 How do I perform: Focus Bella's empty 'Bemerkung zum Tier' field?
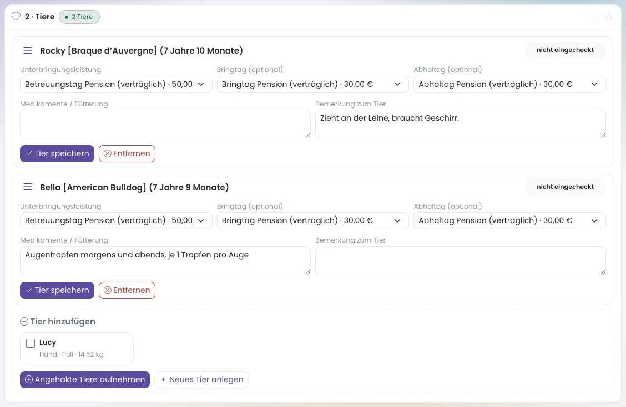(460, 261)
